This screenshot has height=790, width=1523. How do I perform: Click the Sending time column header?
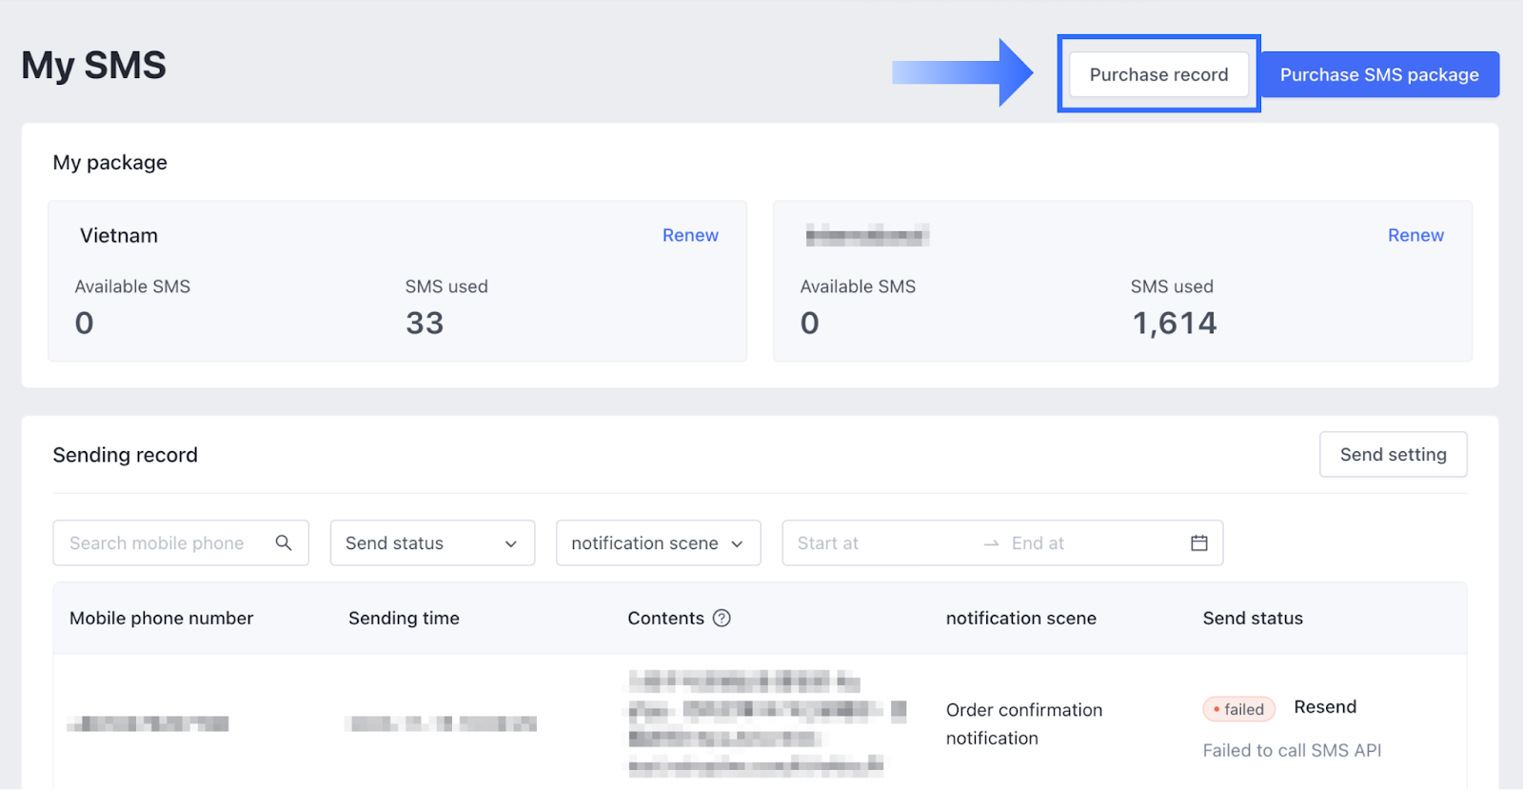click(404, 619)
